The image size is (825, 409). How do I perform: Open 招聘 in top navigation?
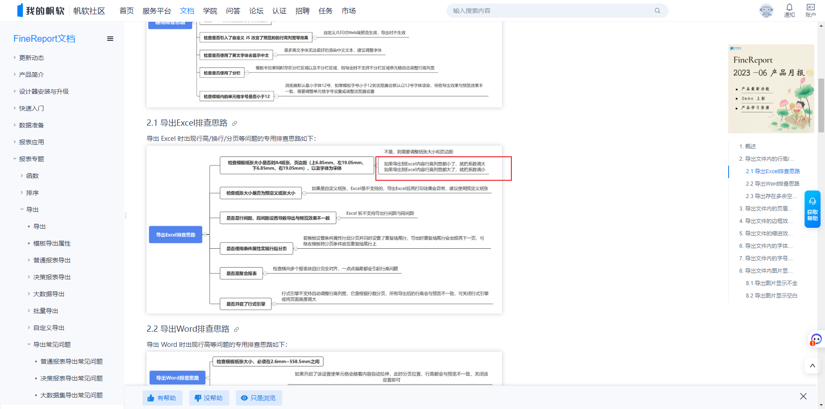(x=303, y=11)
